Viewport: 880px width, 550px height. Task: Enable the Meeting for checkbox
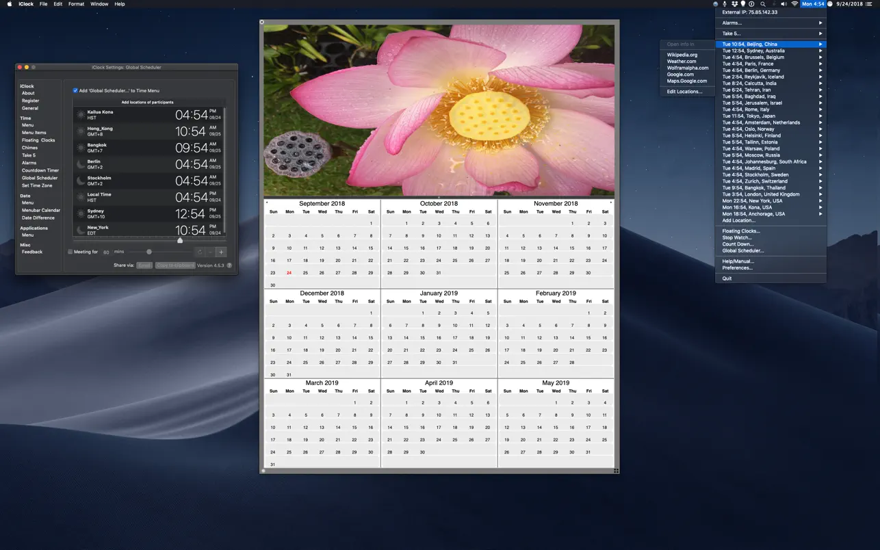[x=70, y=252]
